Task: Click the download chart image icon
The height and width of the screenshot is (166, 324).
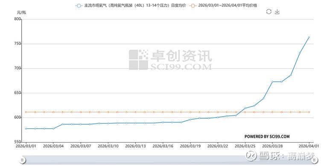Action: click(277, 12)
